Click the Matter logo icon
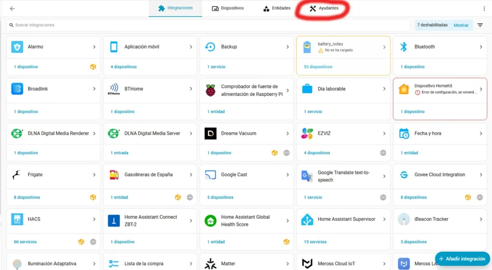The height and width of the screenshot is (270, 492). (x=210, y=264)
